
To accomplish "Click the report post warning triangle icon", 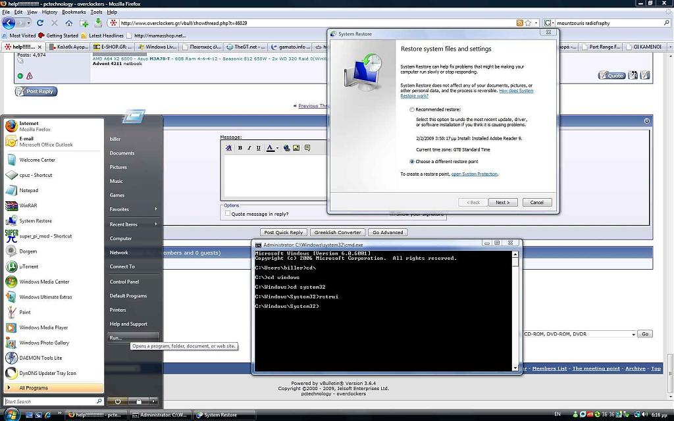I will (29, 76).
